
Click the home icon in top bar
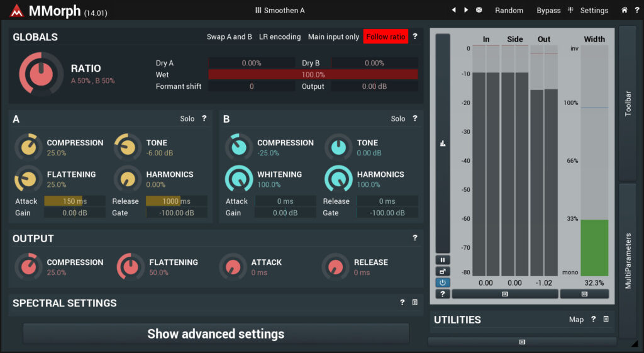point(625,10)
